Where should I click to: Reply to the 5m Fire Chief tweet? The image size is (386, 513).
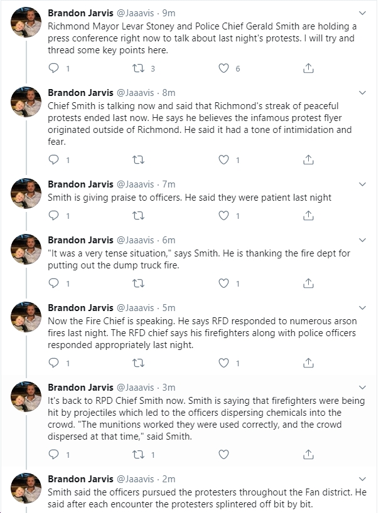pos(54,363)
